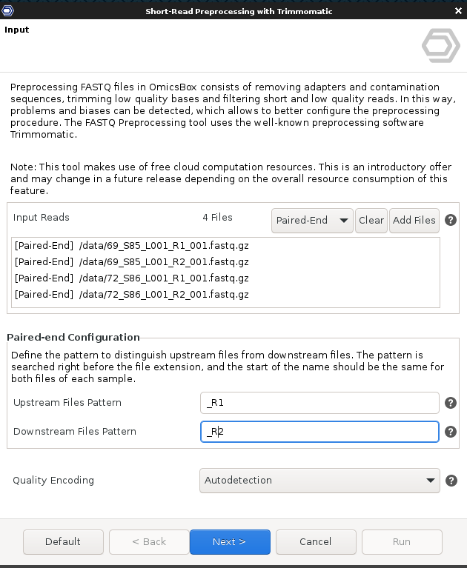Click into the Downstream Files Pattern field
Image resolution: width=467 pixels, height=568 pixels.
click(x=319, y=432)
